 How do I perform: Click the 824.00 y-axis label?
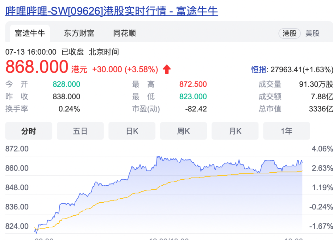(x=17, y=226)
